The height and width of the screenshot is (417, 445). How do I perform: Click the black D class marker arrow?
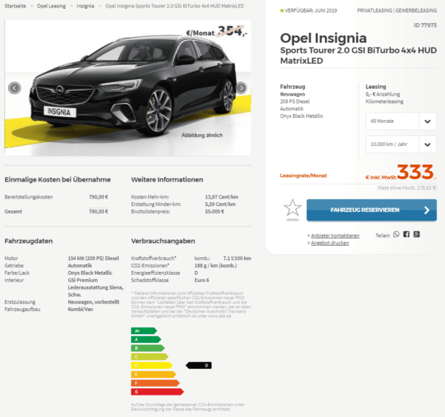pos(198,365)
